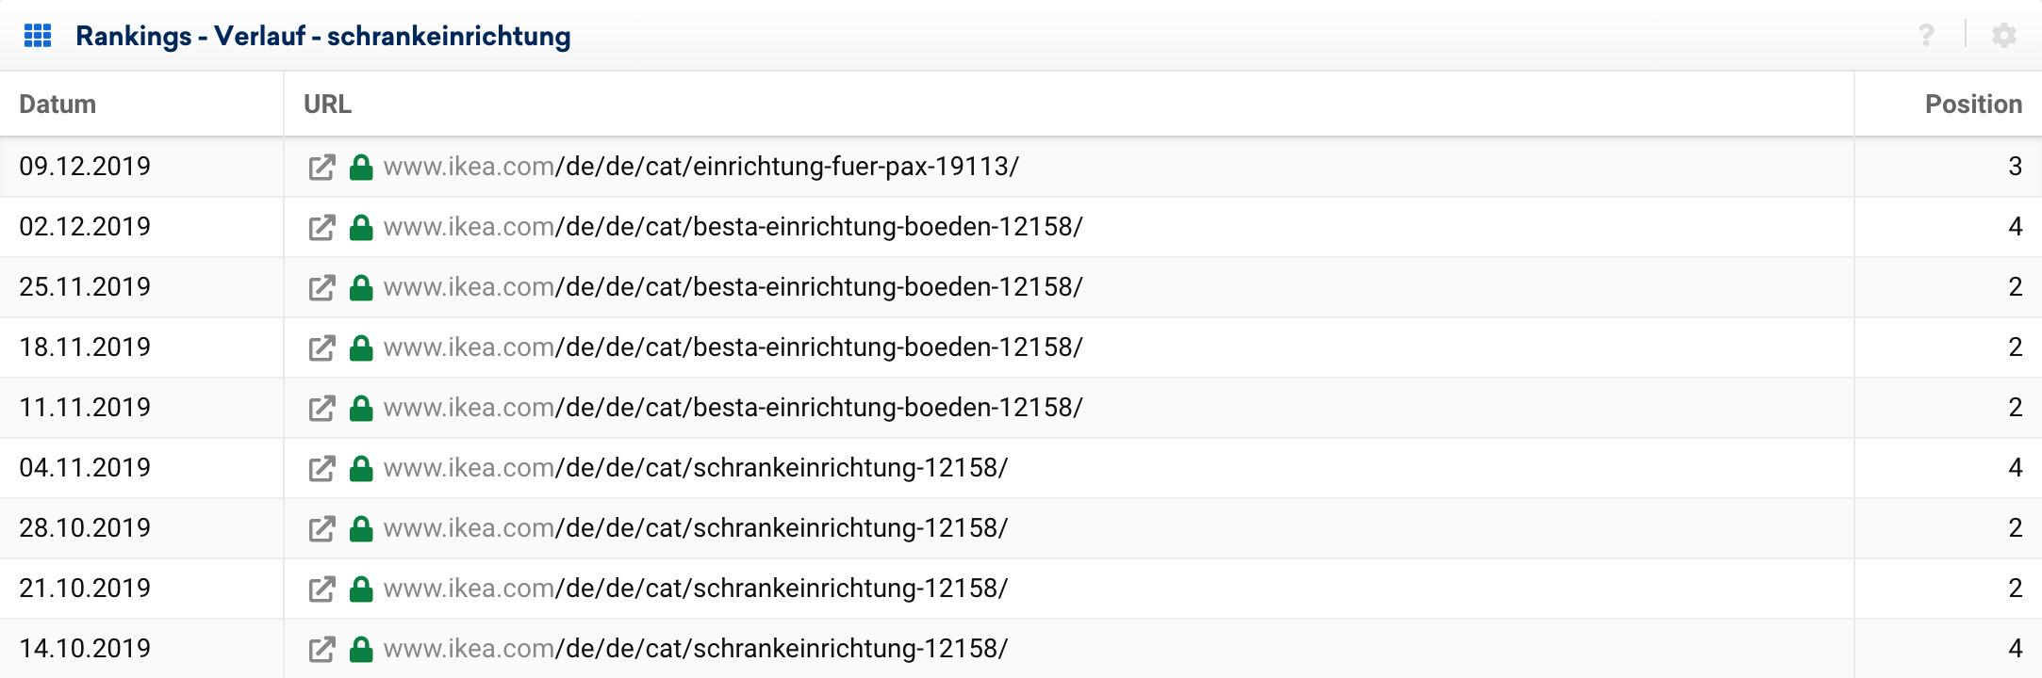Open the help question mark icon
This screenshot has height=678, width=2042.
(x=1926, y=36)
